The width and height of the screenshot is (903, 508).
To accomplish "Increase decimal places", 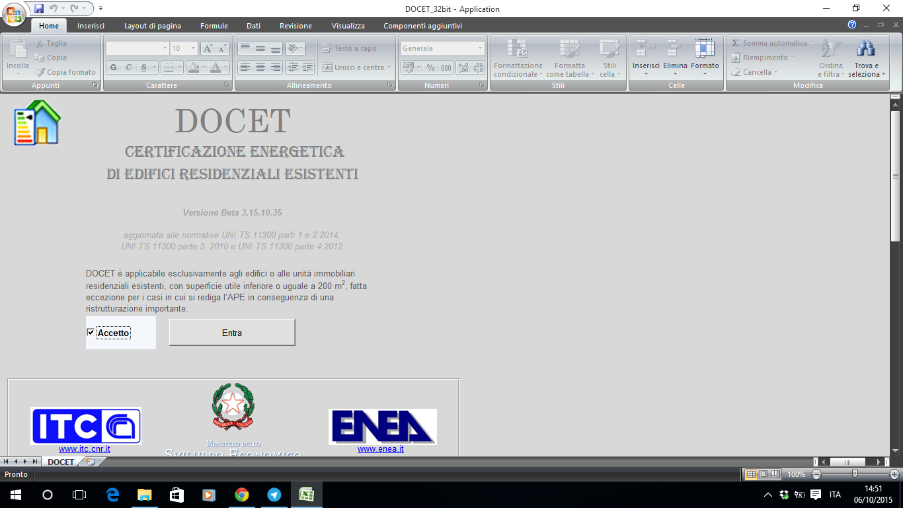I will pos(463,67).
